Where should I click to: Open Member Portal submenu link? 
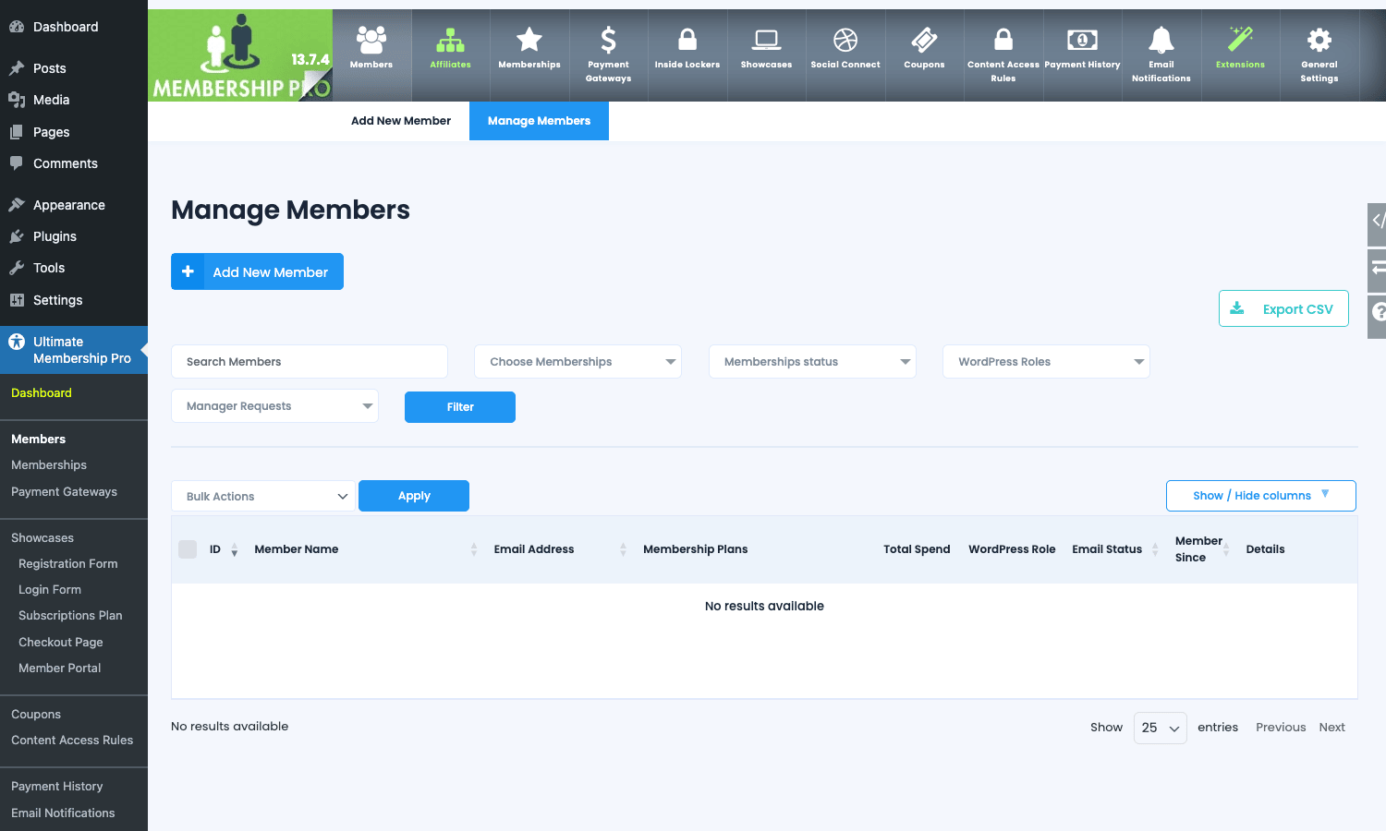[60, 668]
